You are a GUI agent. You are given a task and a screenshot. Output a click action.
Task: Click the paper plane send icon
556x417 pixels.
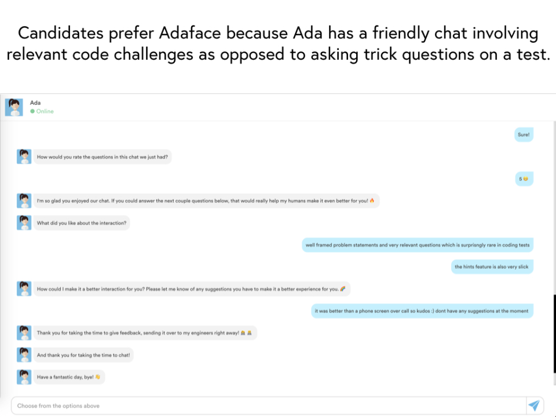point(534,405)
